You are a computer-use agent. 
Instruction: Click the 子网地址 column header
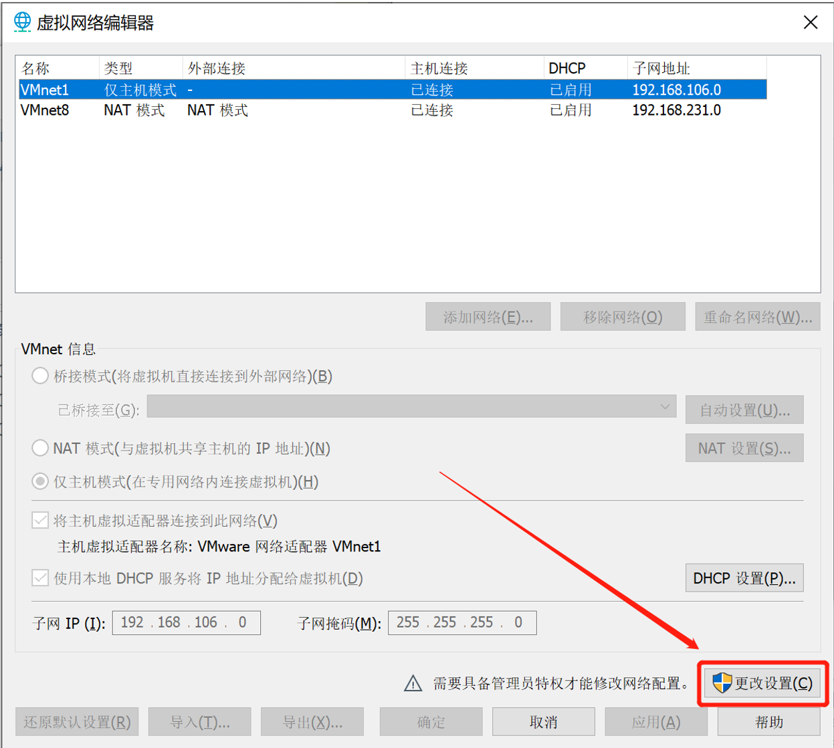(696, 68)
